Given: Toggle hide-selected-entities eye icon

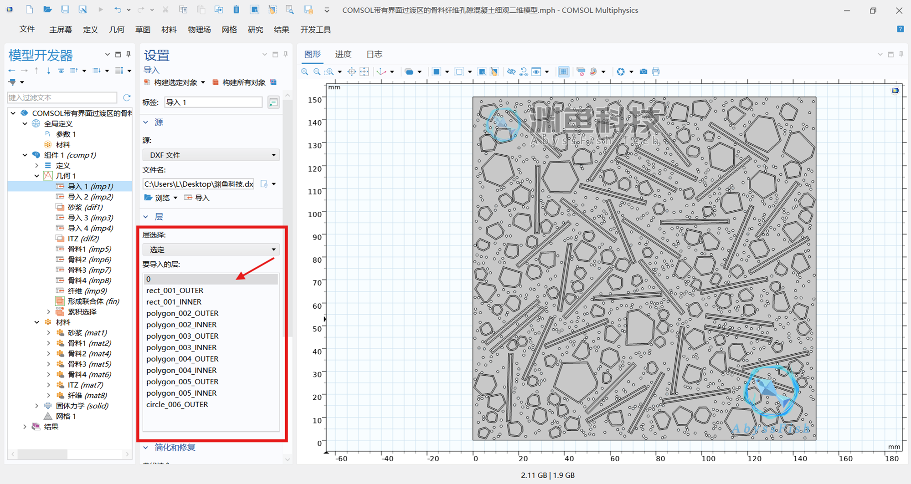Looking at the screenshot, I should tap(511, 71).
